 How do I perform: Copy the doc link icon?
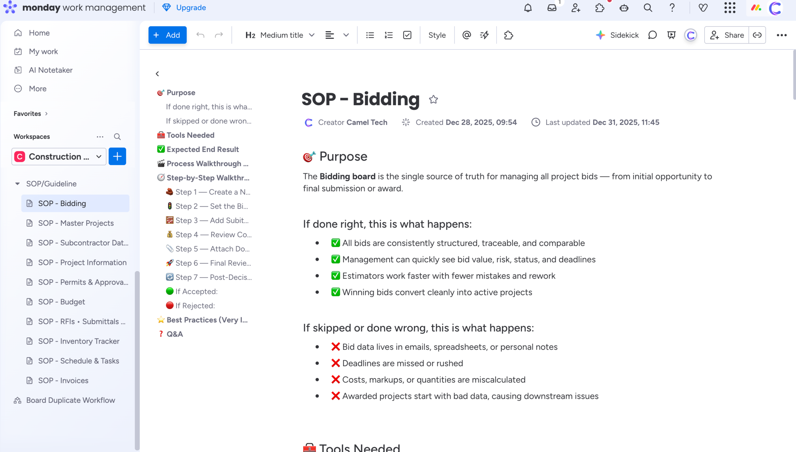(757, 35)
